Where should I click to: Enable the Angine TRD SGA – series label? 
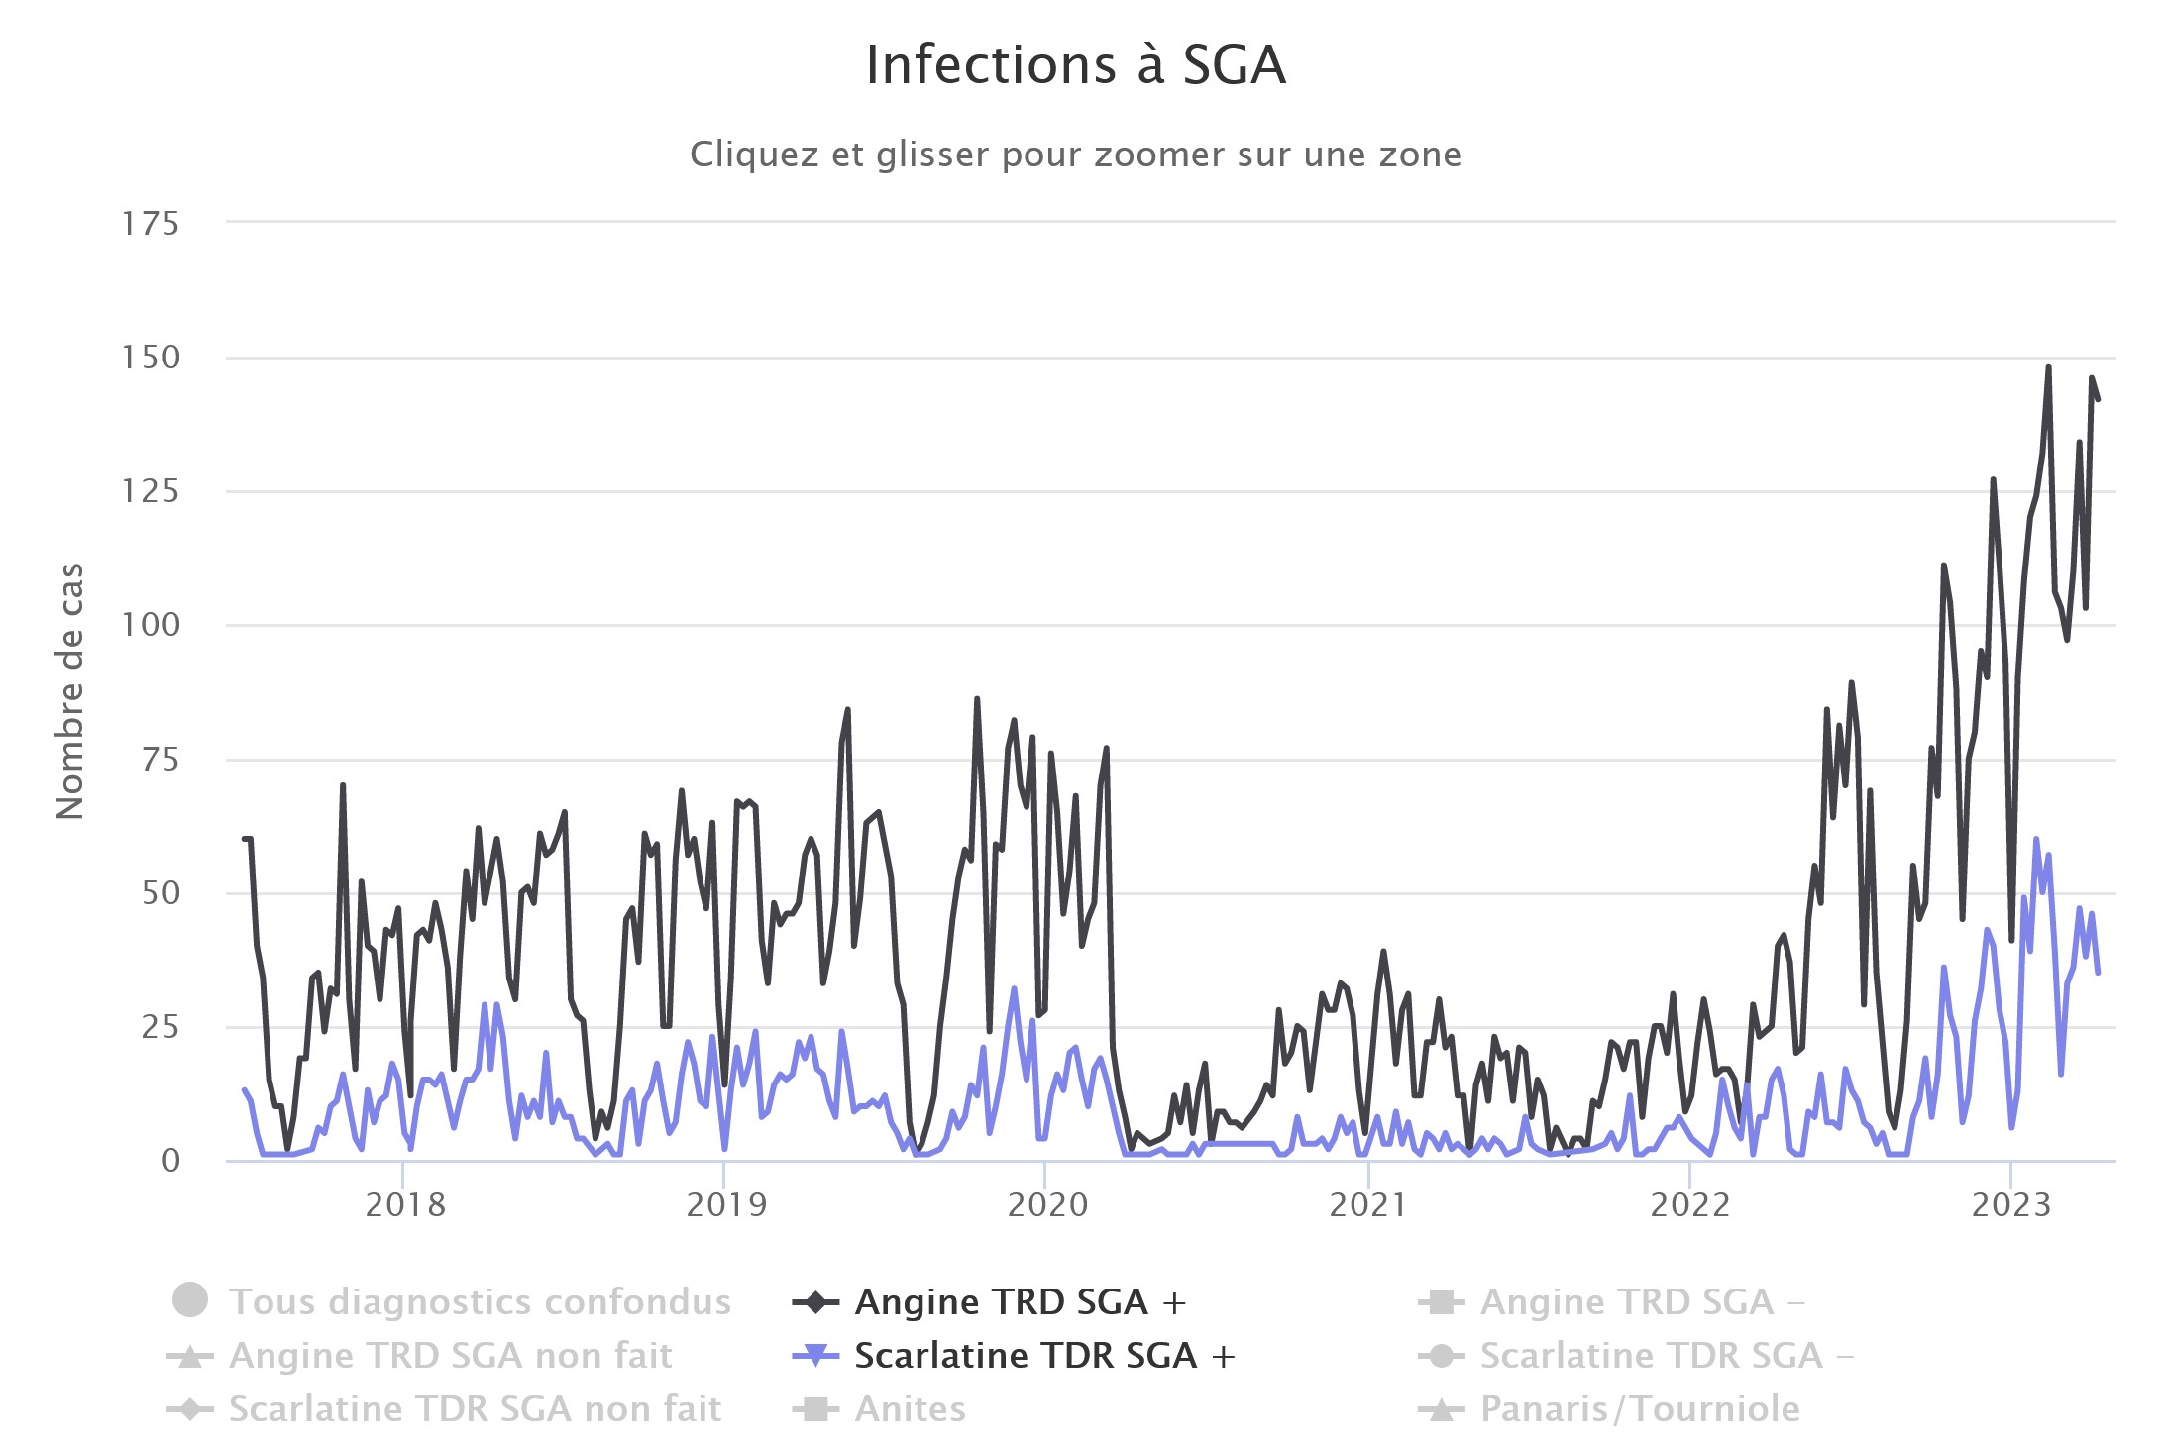coord(1642,1301)
